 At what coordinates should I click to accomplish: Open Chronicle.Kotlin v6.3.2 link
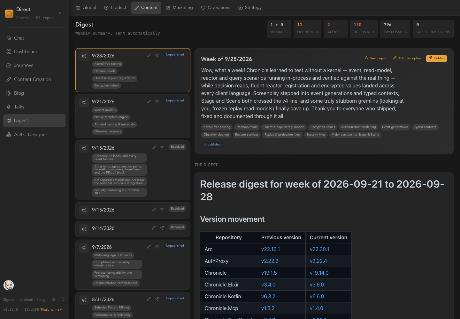point(268,297)
